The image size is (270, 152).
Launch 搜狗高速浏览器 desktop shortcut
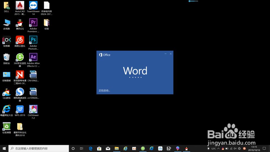[x=20, y=95]
